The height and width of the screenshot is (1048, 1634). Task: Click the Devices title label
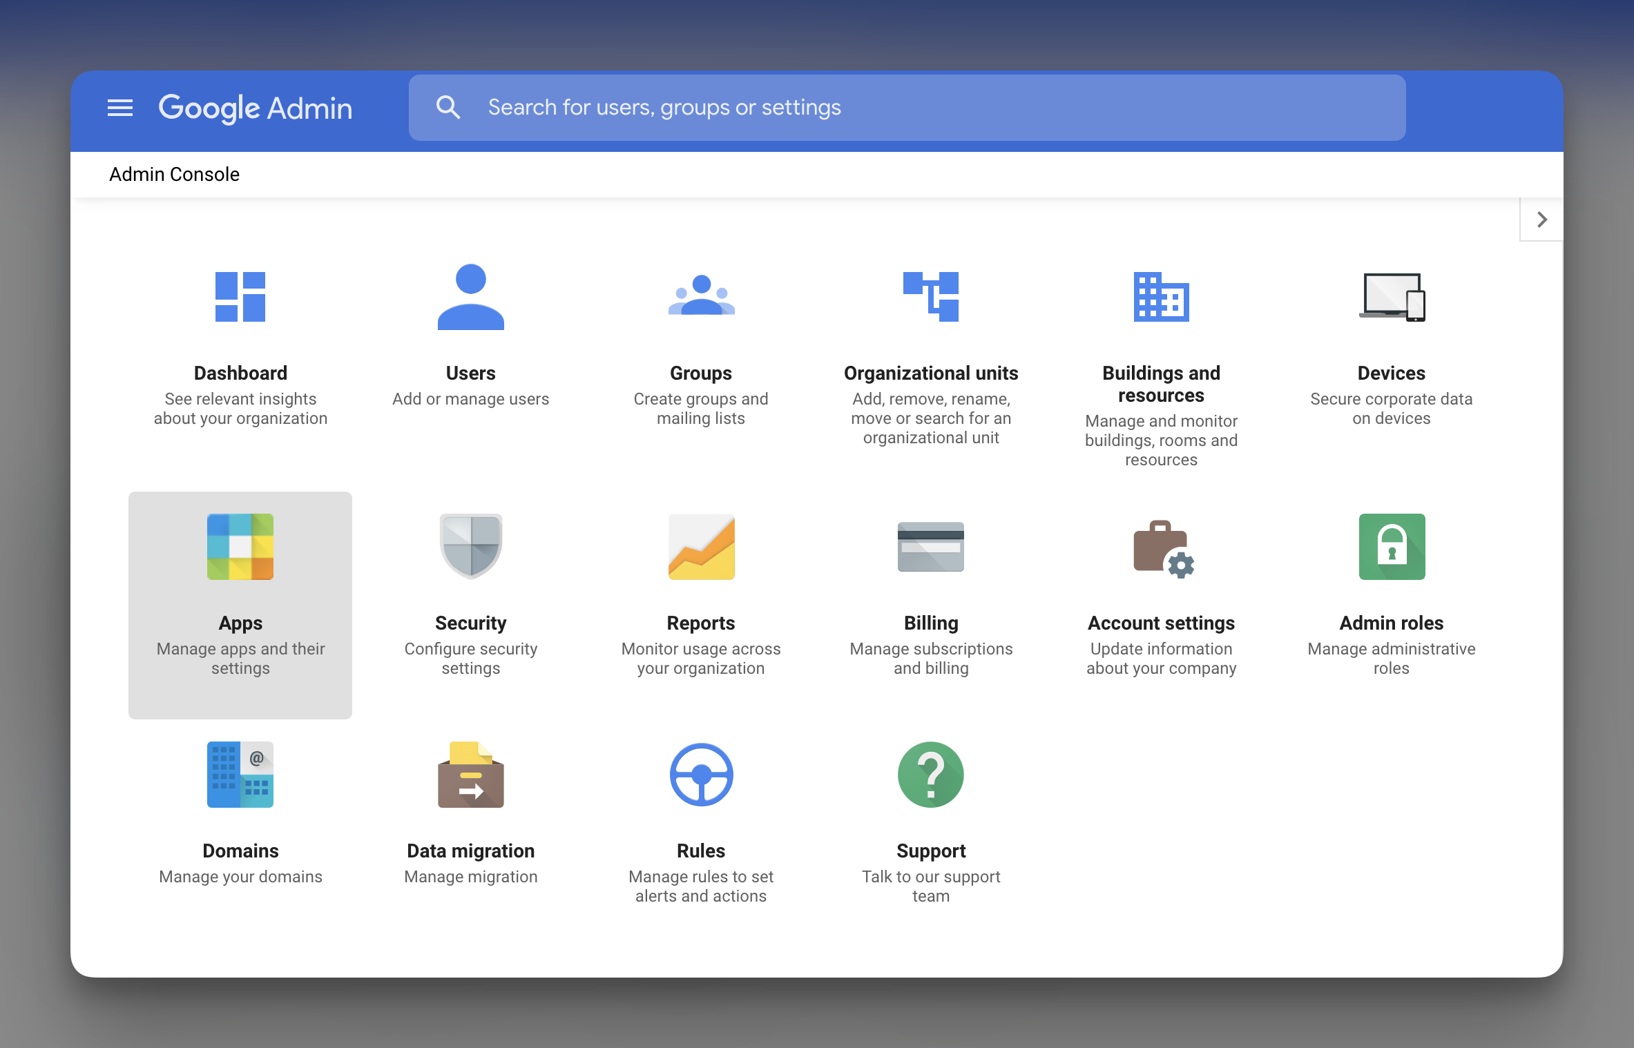[1392, 373]
